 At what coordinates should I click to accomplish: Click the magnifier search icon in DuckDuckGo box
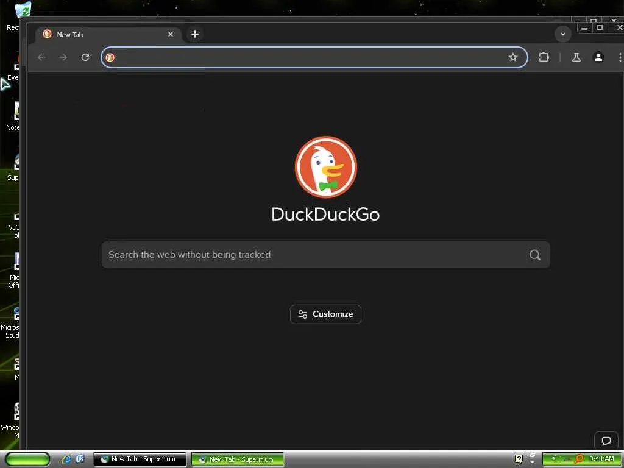coord(535,255)
